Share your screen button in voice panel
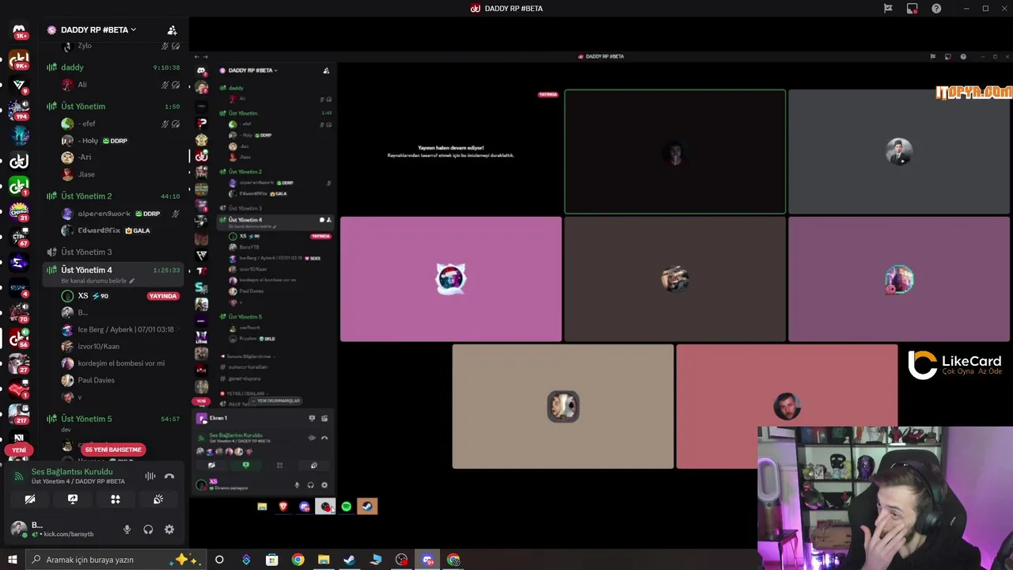Screen dimensions: 1013x570 point(73,499)
